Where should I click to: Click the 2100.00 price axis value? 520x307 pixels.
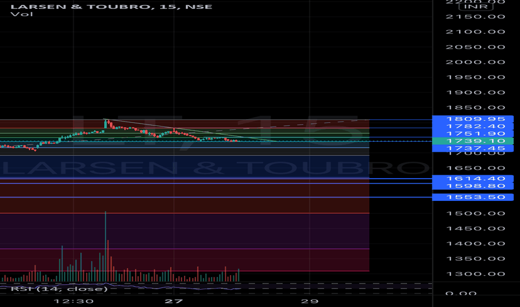[475, 32]
